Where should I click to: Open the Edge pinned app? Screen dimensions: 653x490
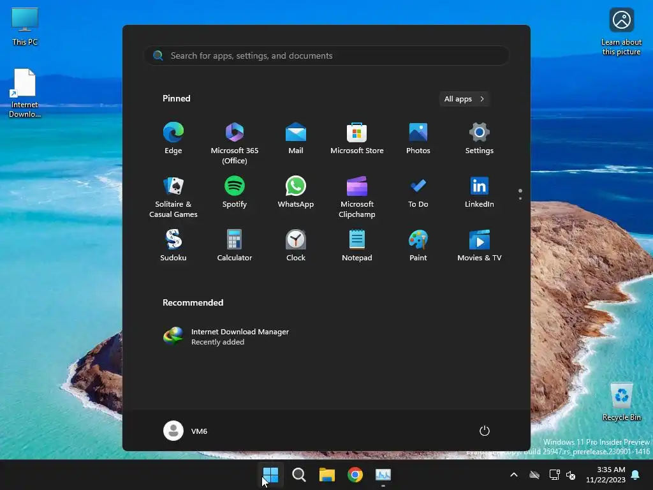[173, 138]
